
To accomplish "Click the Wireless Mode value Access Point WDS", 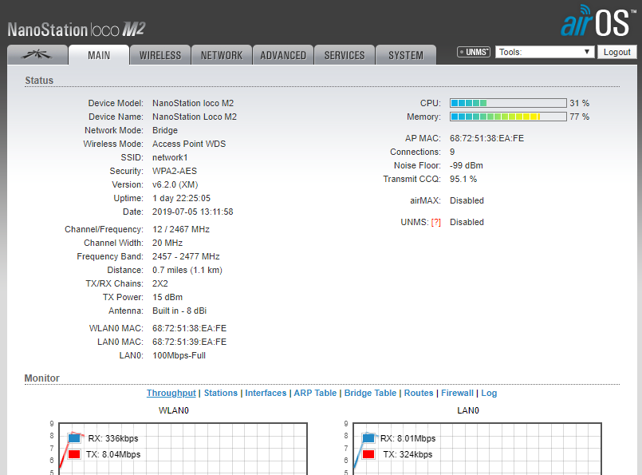I will click(189, 144).
